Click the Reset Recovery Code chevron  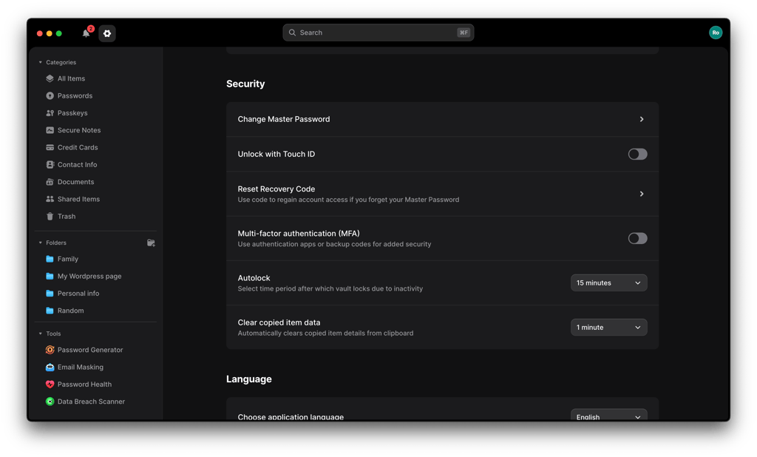(642, 194)
